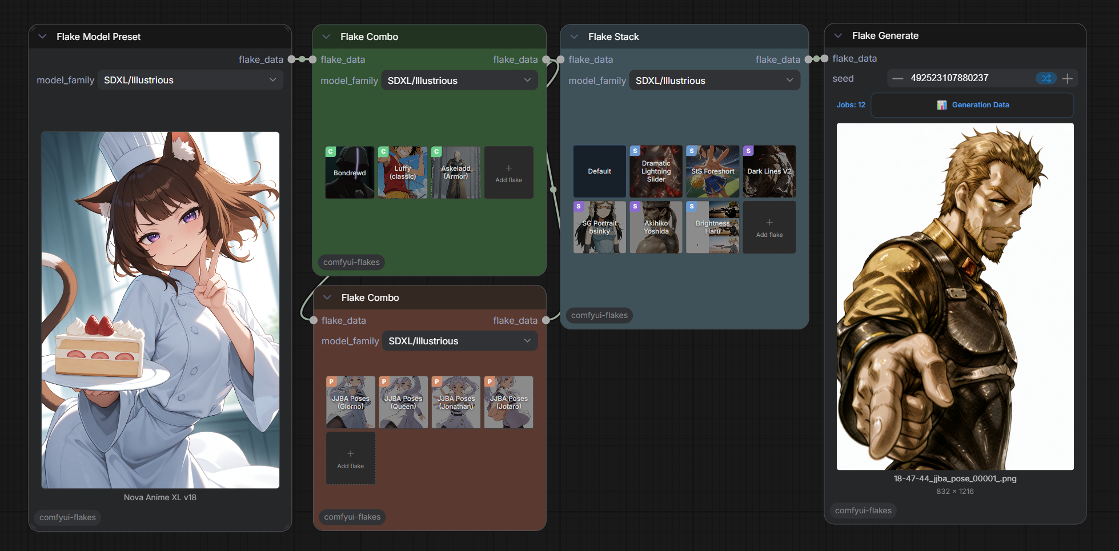Open the Nova Anime XL v18 preview image
The image size is (1119, 551).
pos(161,310)
